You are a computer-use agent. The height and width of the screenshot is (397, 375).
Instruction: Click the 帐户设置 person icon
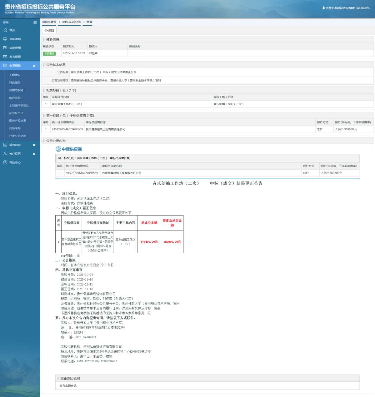(5, 154)
